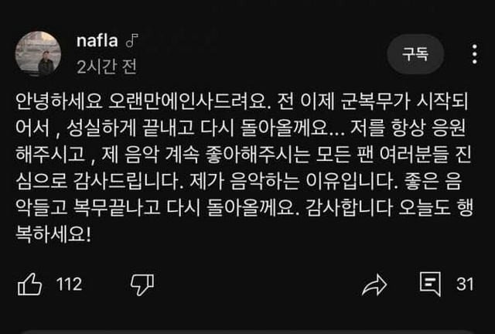Open nafla's round profile picture
This screenshot has height=334, width=495.
pos(38,53)
